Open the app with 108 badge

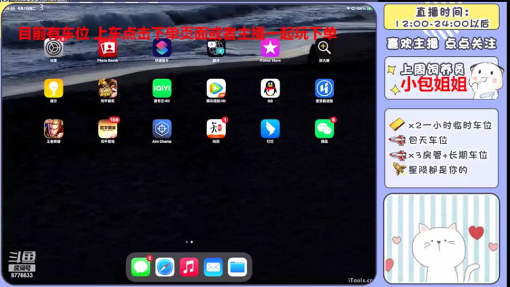108,129
